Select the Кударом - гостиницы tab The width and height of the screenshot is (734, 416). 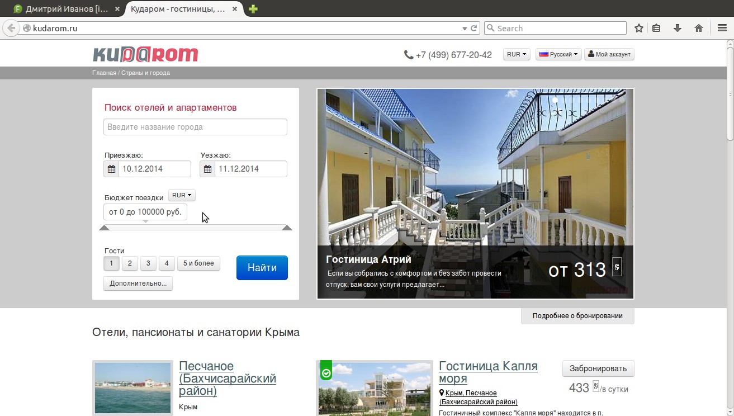(x=184, y=9)
